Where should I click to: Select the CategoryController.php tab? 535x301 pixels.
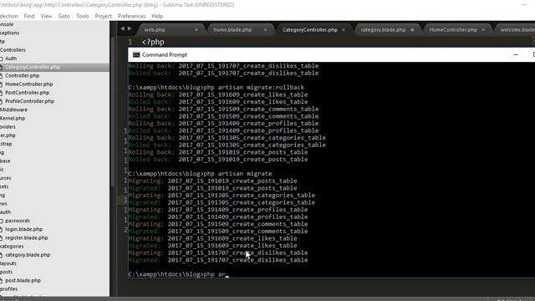[310, 30]
